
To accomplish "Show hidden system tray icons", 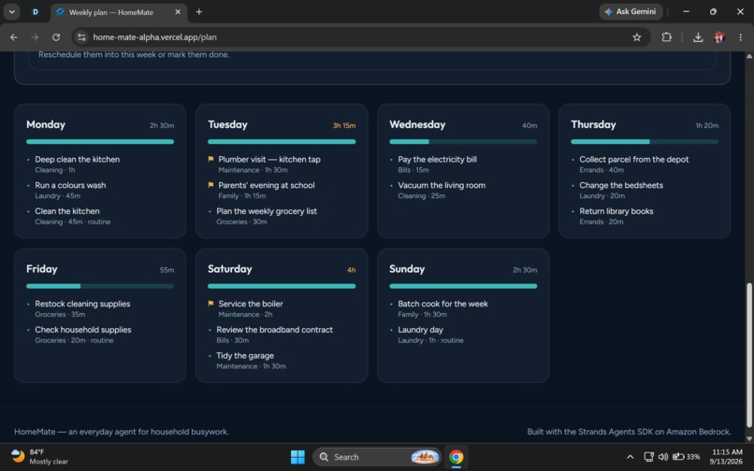I will pyautogui.click(x=630, y=457).
